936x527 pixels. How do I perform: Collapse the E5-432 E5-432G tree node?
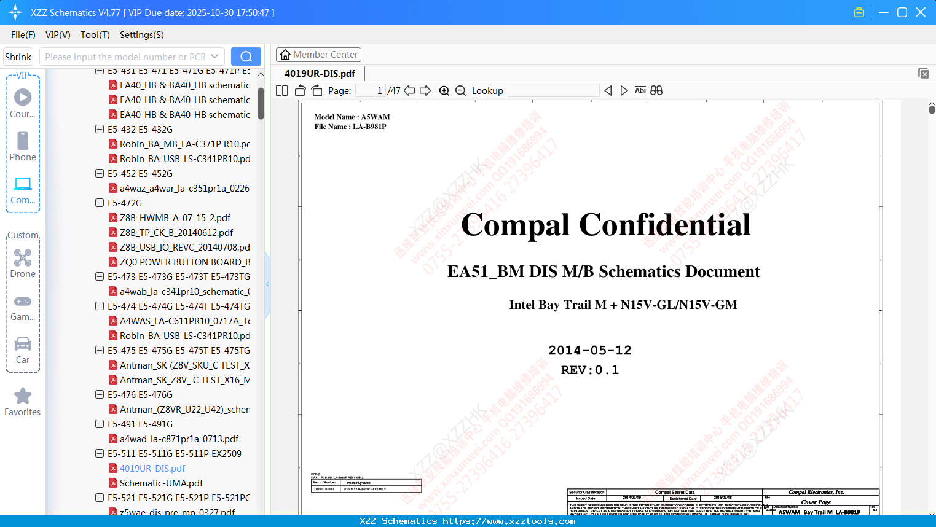(100, 129)
